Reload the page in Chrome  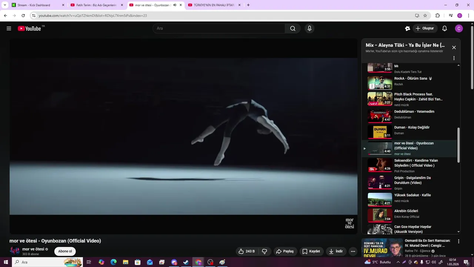(x=23, y=16)
